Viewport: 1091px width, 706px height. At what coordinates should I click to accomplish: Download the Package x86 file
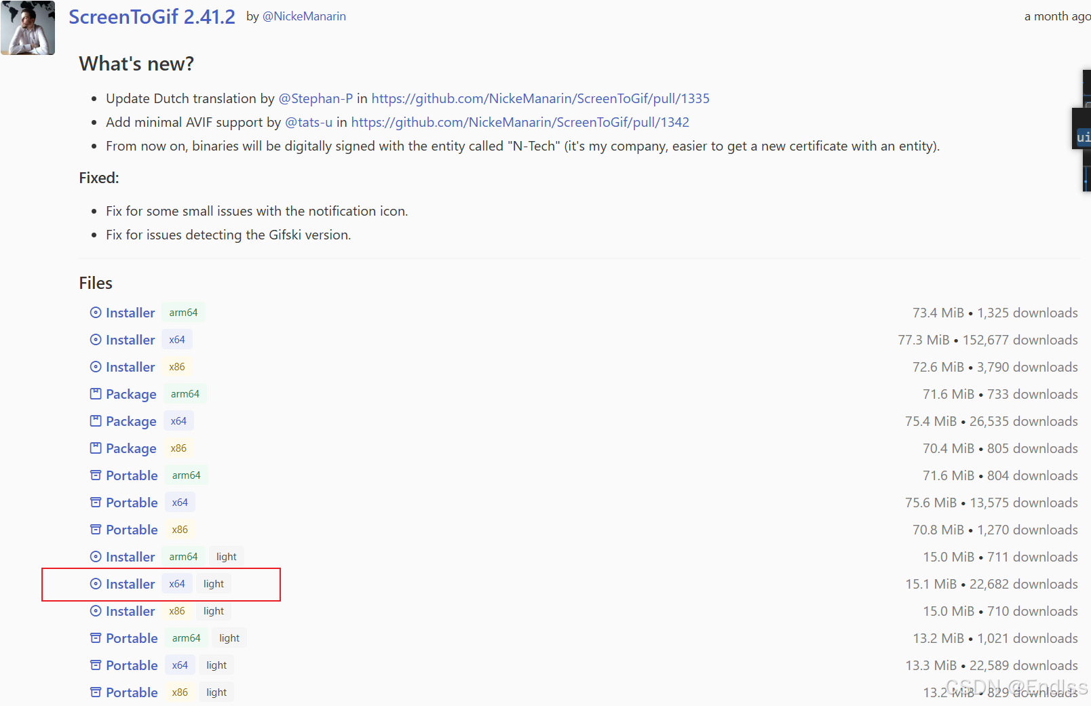131,448
